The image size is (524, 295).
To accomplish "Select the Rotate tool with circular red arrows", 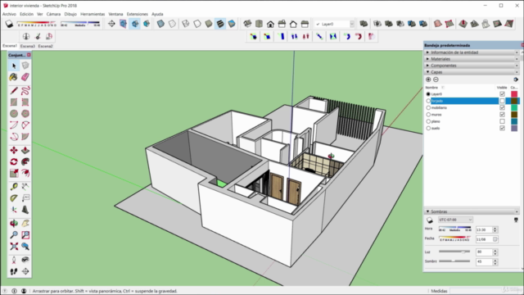I will click(x=14, y=162).
